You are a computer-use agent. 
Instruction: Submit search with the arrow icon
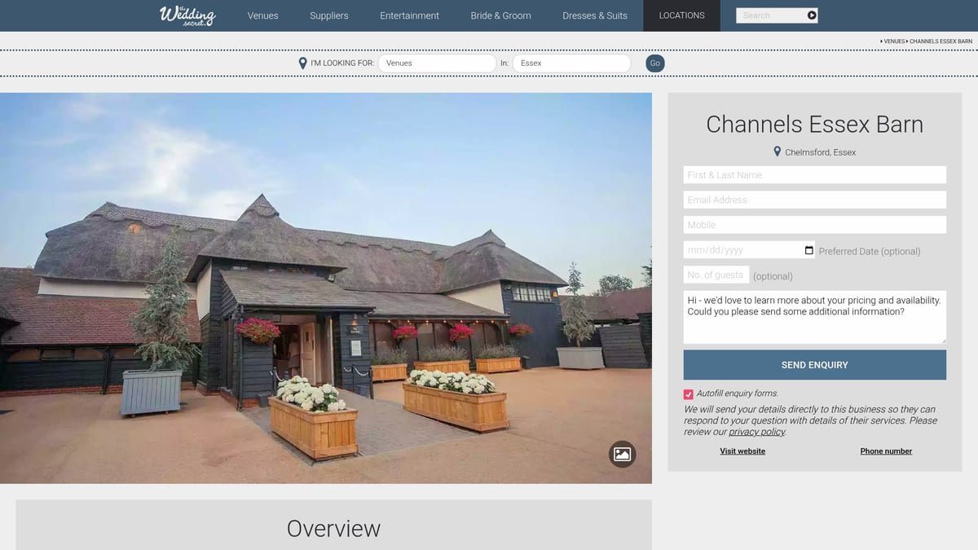coord(812,15)
